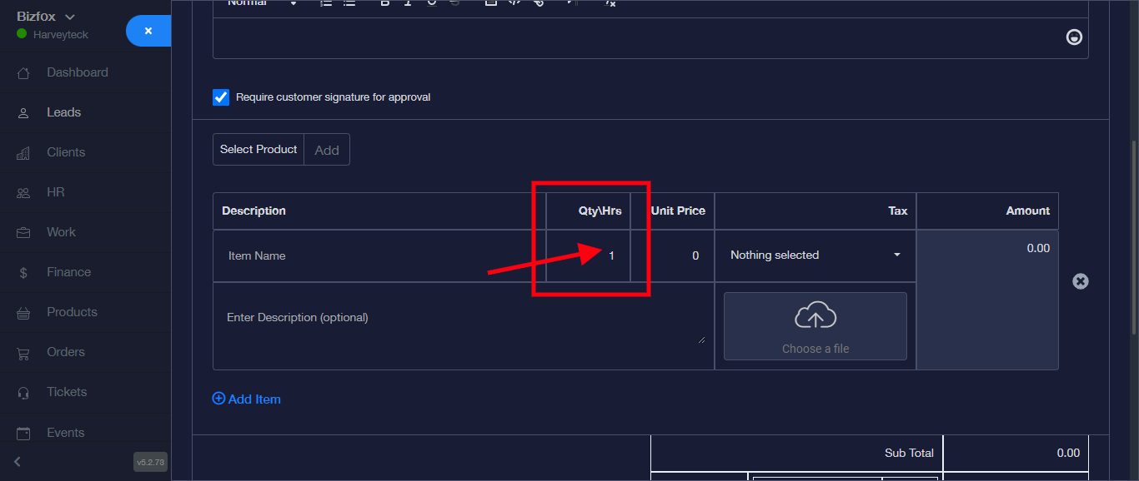Expand the Tax 'Nothing selected' dropdown
Screen dimensions: 1139x481
tap(815, 255)
